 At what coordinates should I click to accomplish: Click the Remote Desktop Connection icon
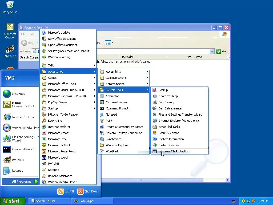pyautogui.click(x=102, y=133)
